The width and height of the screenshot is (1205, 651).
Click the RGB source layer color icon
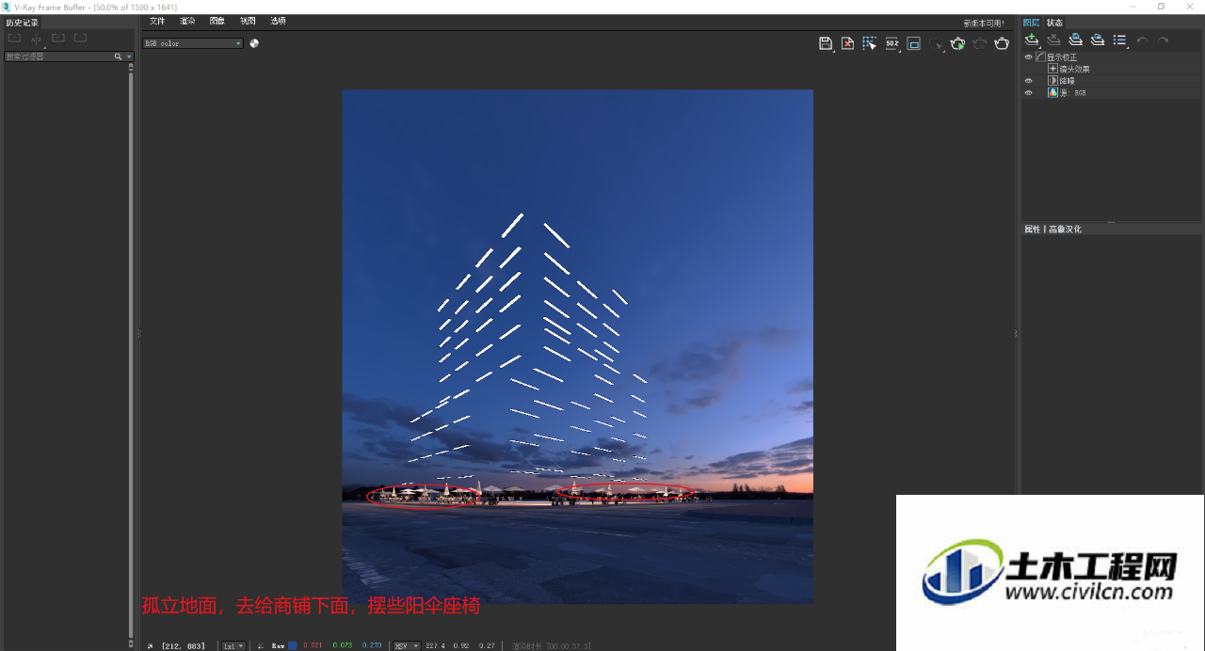[1052, 93]
